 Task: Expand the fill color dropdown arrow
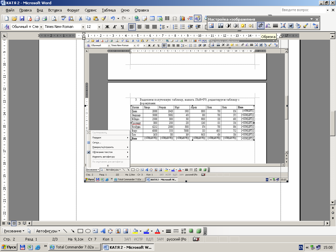tap(140, 231)
